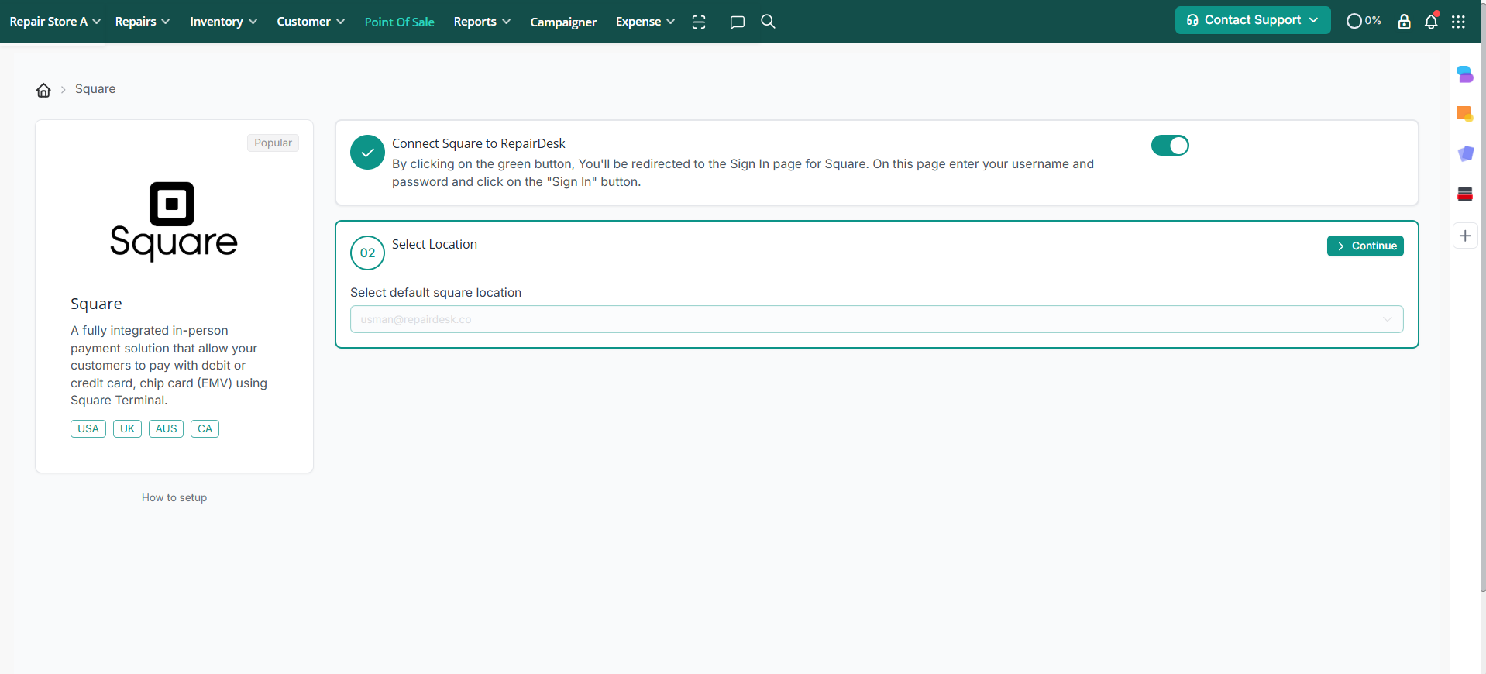Toggle off Connect Square to RepairDesk
Viewport: 1486px width, 674px height.
click(1169, 146)
